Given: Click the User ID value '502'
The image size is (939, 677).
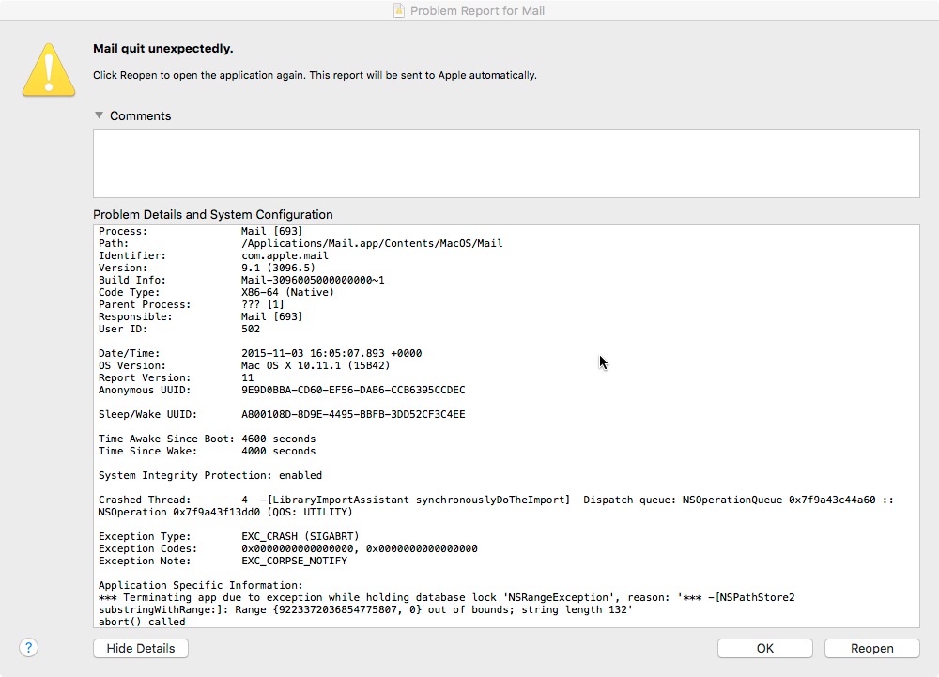Looking at the screenshot, I should coord(251,329).
